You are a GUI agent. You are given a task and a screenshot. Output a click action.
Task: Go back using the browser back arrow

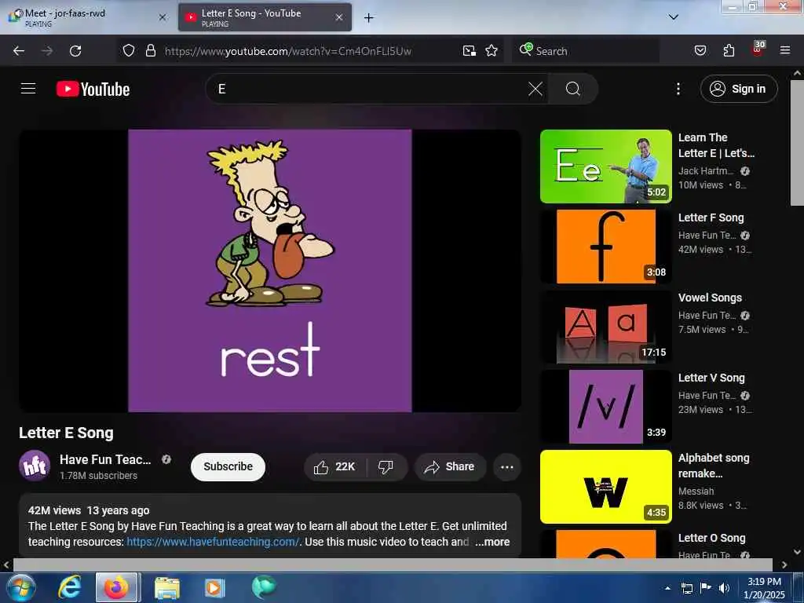pyautogui.click(x=19, y=51)
